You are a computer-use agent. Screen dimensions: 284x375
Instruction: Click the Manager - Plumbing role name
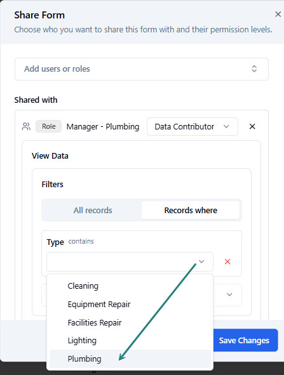click(x=103, y=126)
